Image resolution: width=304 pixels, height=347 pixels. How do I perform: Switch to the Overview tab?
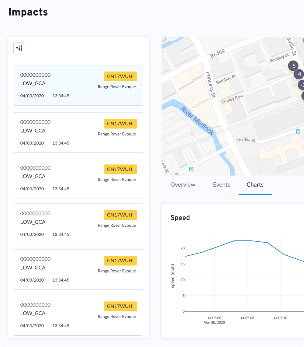[x=183, y=184]
